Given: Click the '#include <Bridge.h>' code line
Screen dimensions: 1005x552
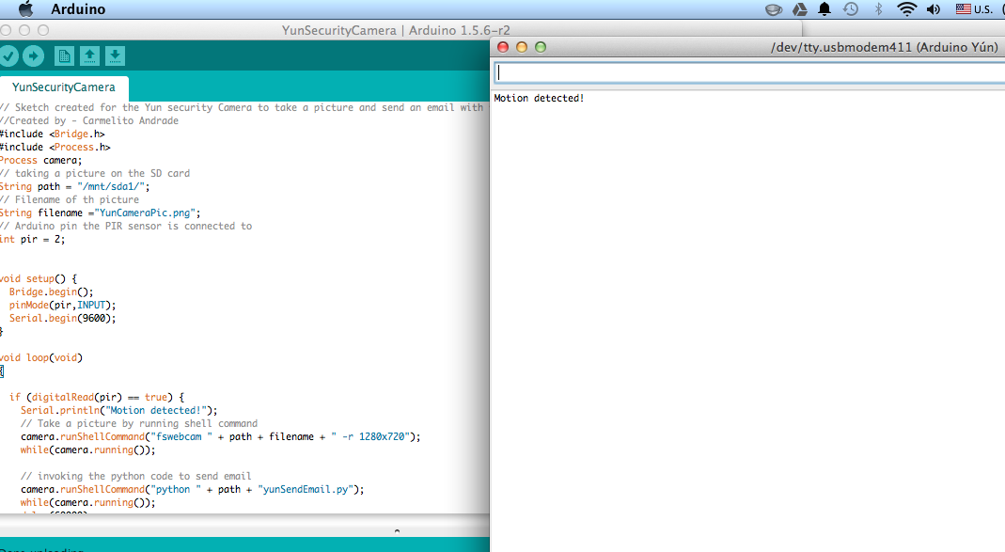Looking at the screenshot, I should 52,134.
